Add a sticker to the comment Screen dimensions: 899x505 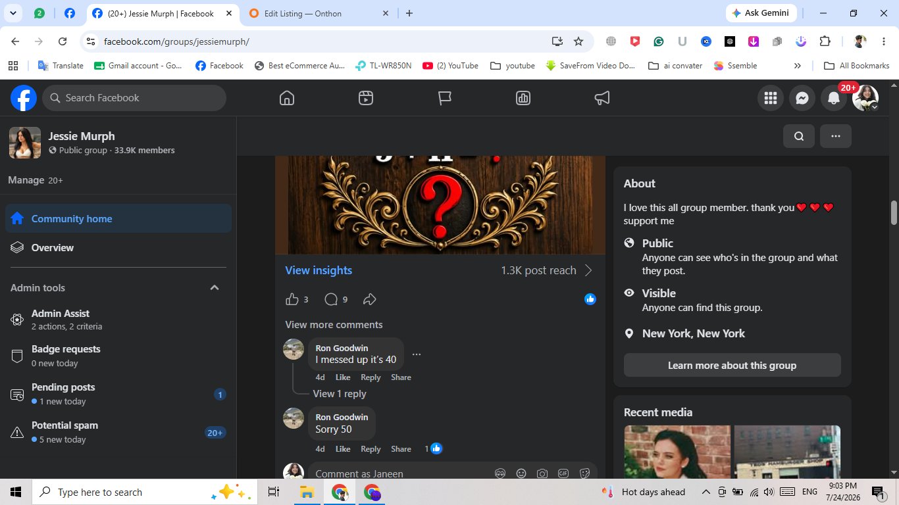click(584, 473)
